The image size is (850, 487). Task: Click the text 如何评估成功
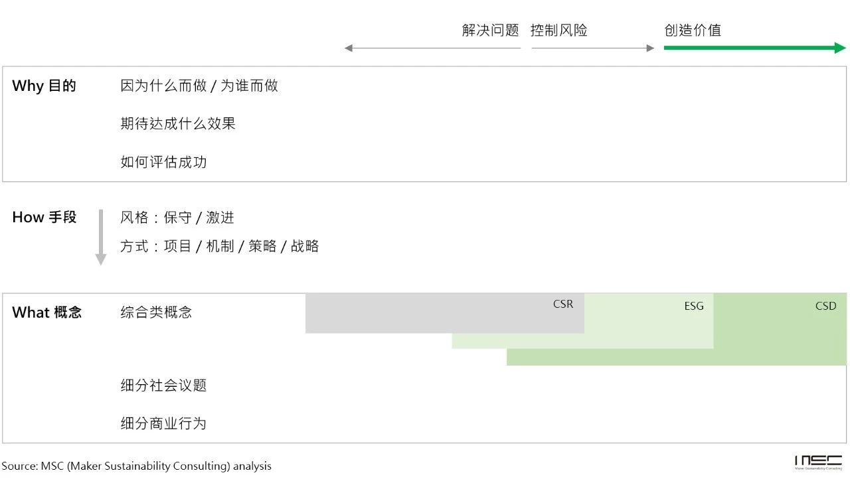click(163, 162)
